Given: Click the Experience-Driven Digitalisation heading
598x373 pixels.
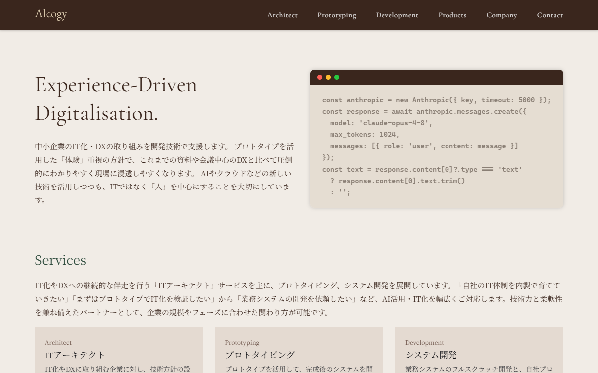Looking at the screenshot, I should coord(116,98).
